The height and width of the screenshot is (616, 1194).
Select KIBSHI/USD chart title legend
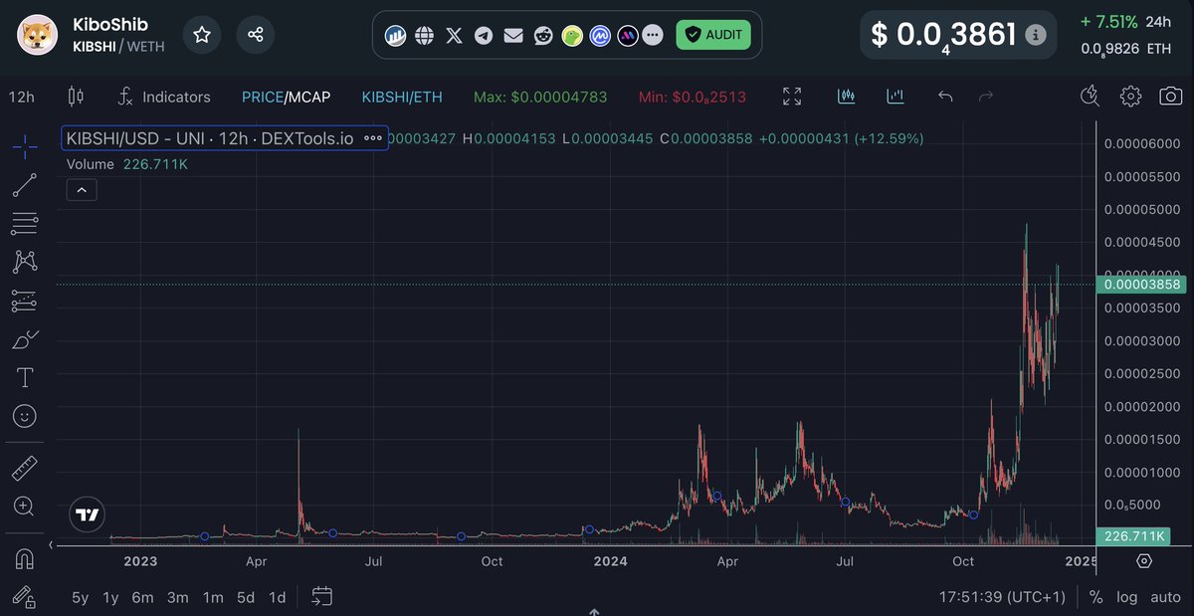(210, 138)
